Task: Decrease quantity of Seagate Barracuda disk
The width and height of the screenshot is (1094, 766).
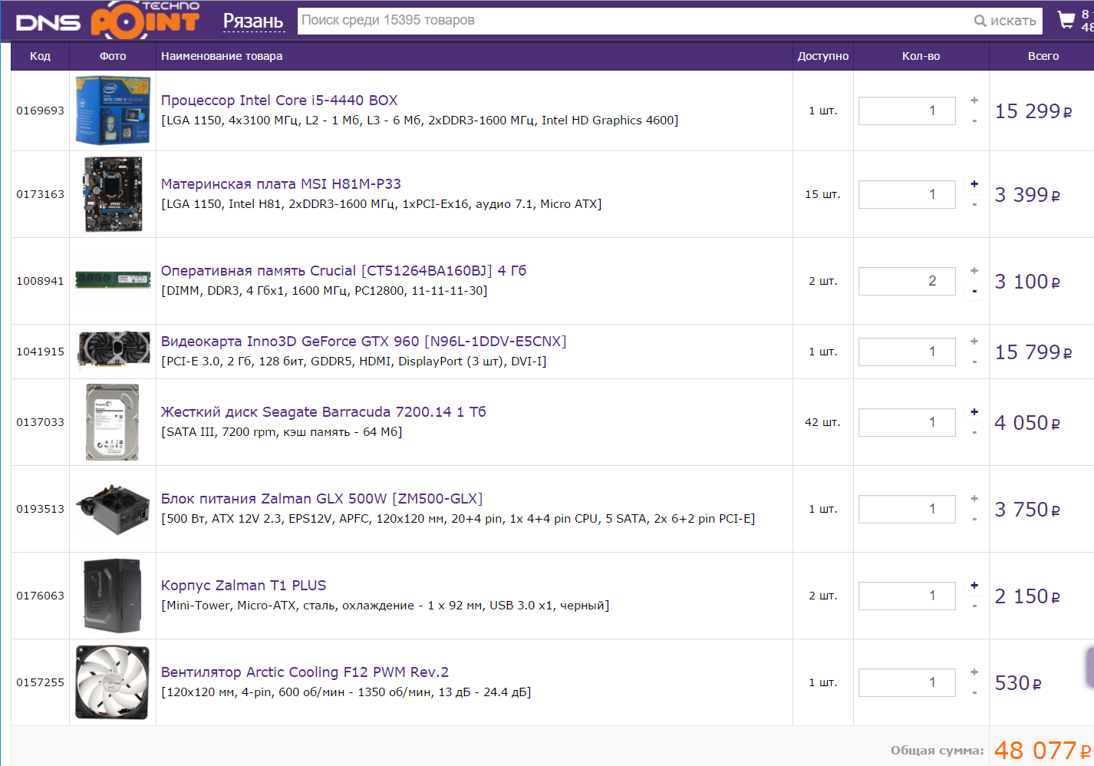Action: (x=974, y=433)
